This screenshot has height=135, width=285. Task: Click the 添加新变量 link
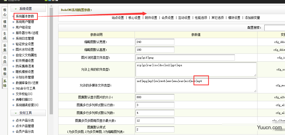coord(252,18)
